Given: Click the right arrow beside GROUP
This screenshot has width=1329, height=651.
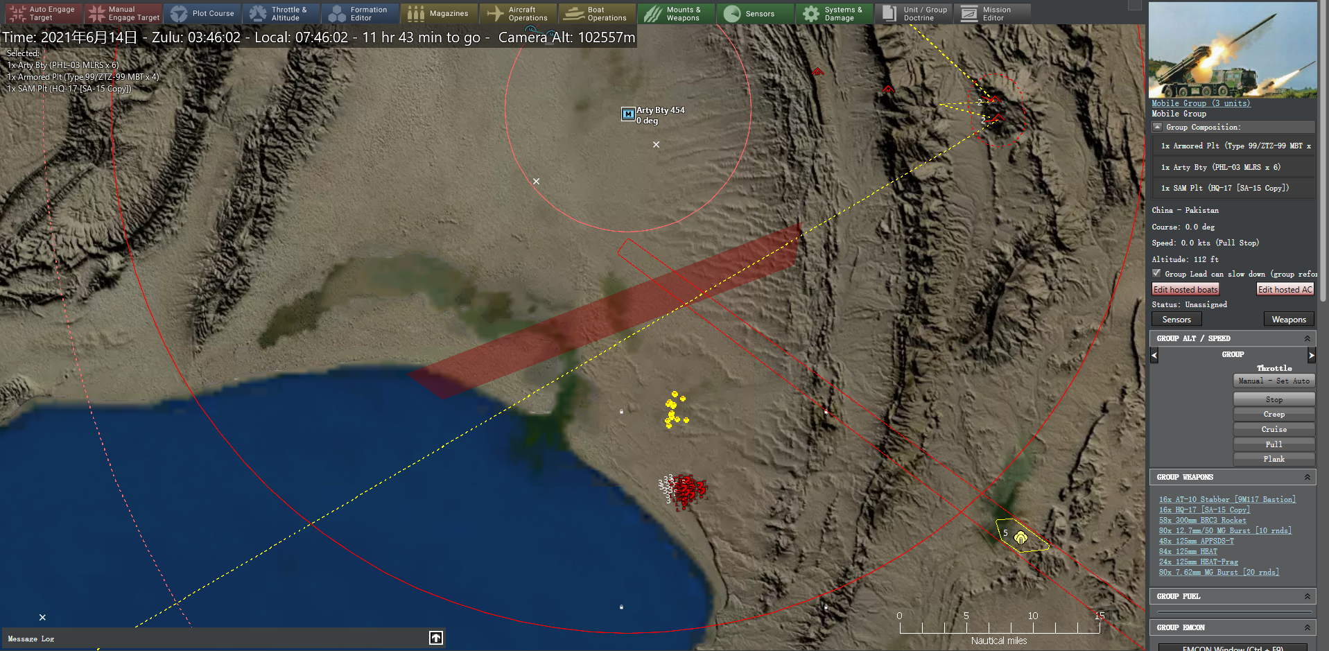Looking at the screenshot, I should (1311, 355).
